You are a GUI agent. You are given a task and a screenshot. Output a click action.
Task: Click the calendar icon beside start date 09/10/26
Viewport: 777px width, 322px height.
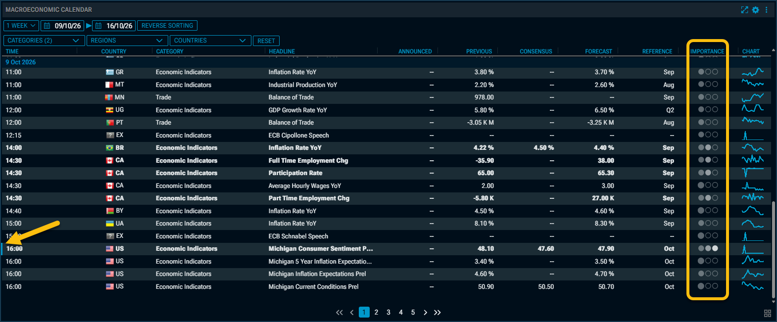tap(47, 26)
